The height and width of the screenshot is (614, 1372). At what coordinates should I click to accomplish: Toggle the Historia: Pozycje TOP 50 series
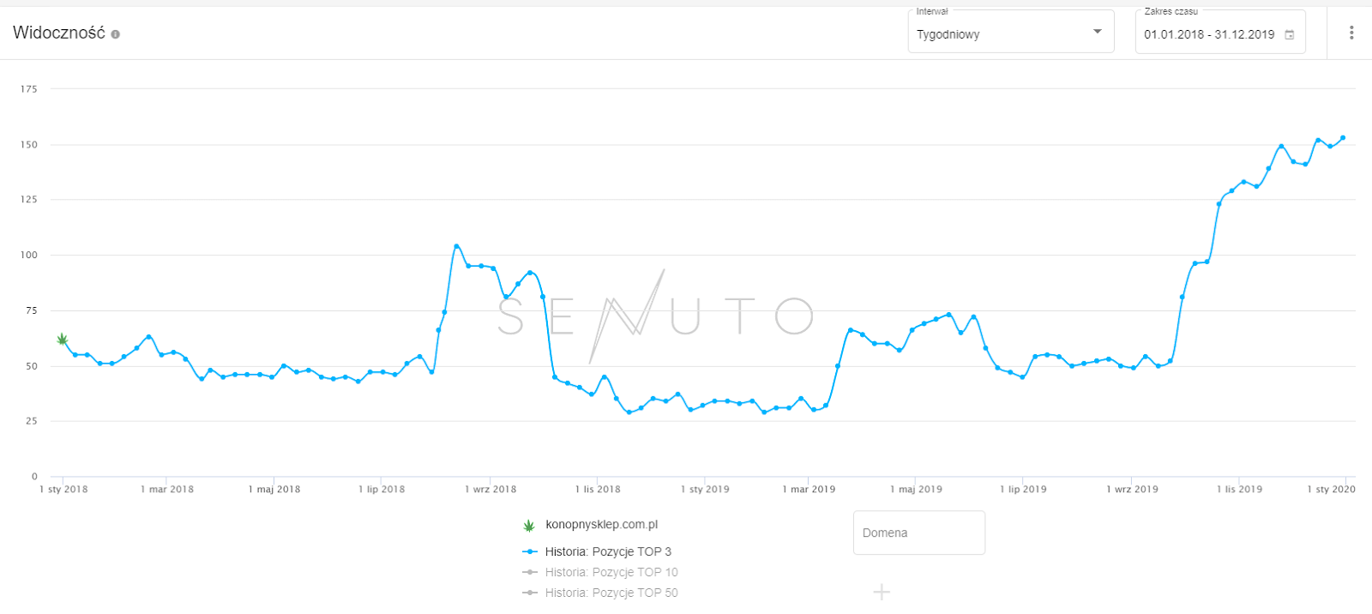(600, 593)
